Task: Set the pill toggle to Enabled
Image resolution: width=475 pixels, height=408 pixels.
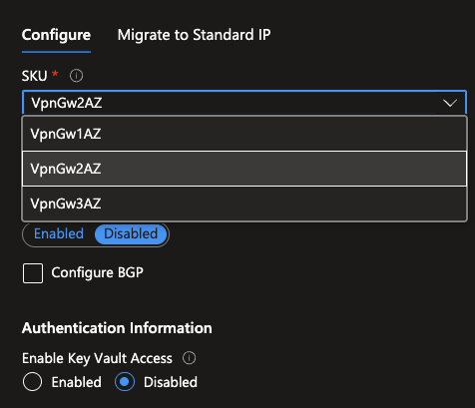Action: click(x=59, y=234)
